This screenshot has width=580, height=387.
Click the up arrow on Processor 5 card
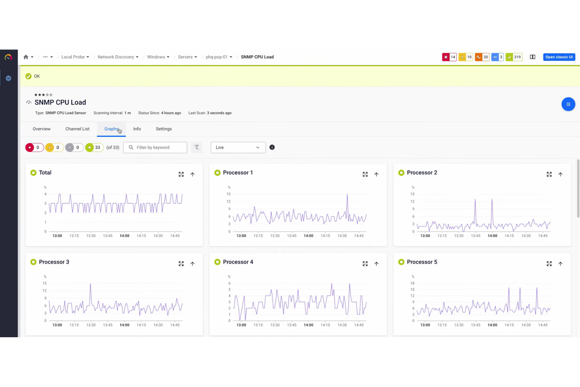[560, 264]
